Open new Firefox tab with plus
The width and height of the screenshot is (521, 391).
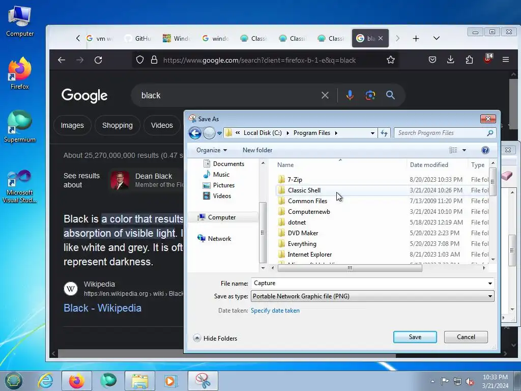click(x=416, y=39)
